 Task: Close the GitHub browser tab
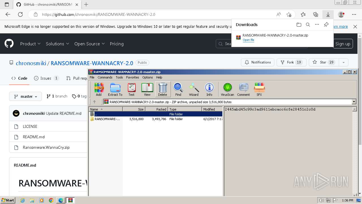click(77, 5)
